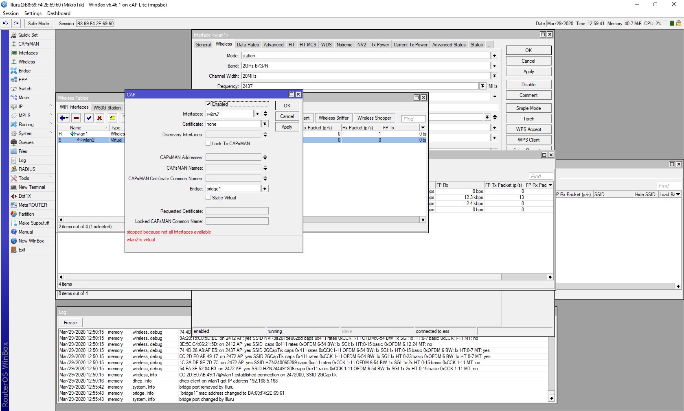Switch to HT MCS tab
The height and width of the screenshot is (411, 684).
[308, 45]
